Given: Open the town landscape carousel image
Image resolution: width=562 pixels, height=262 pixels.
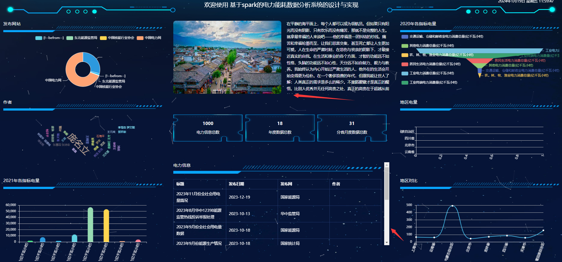Looking at the screenshot, I should 227,57.
